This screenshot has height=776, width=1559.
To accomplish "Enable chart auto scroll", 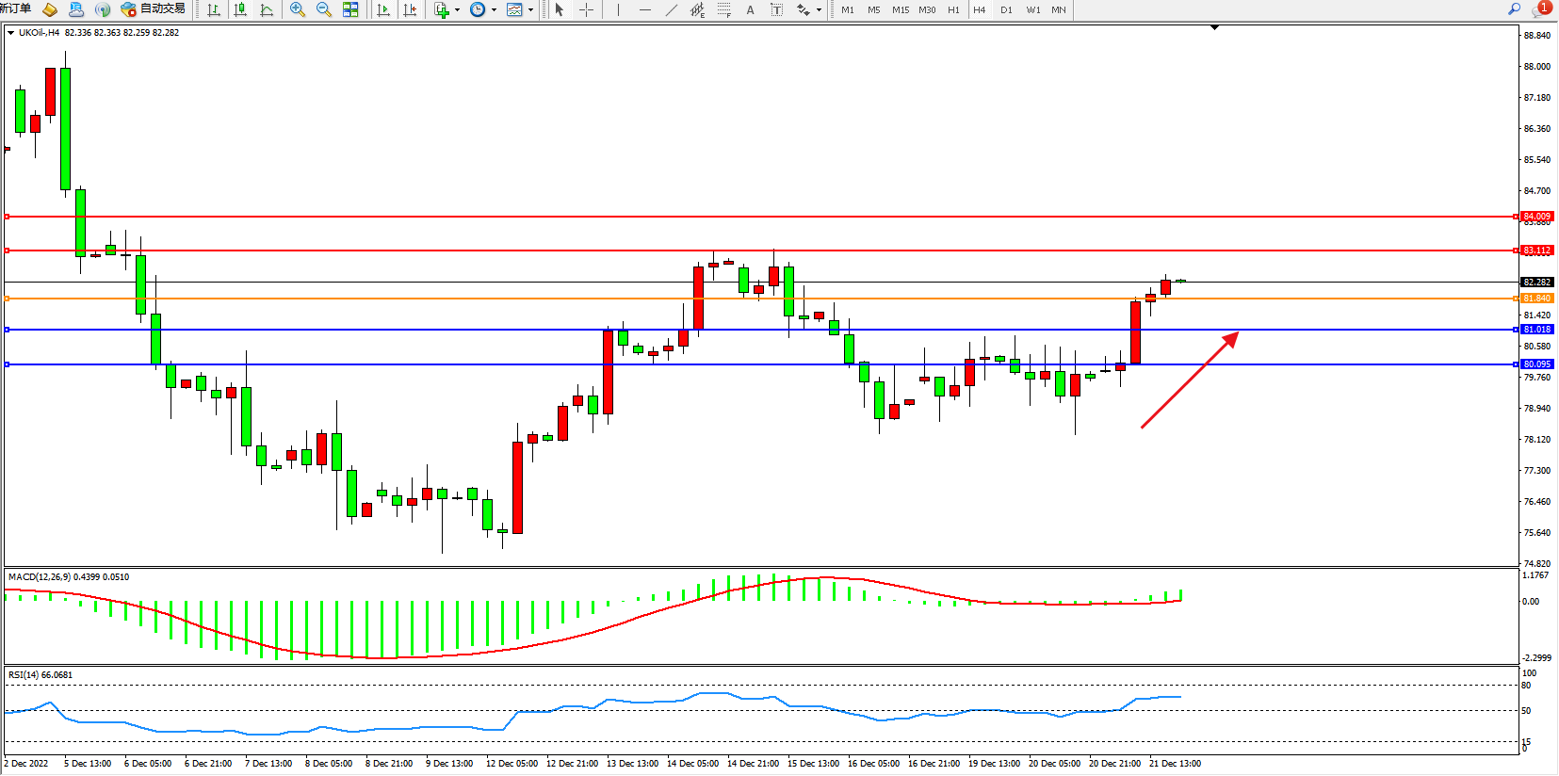I will click(383, 9).
